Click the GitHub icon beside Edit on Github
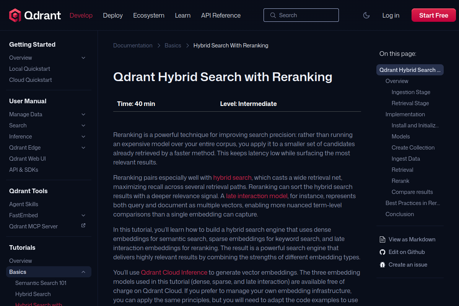The width and height of the screenshot is (459, 306). point(382,252)
